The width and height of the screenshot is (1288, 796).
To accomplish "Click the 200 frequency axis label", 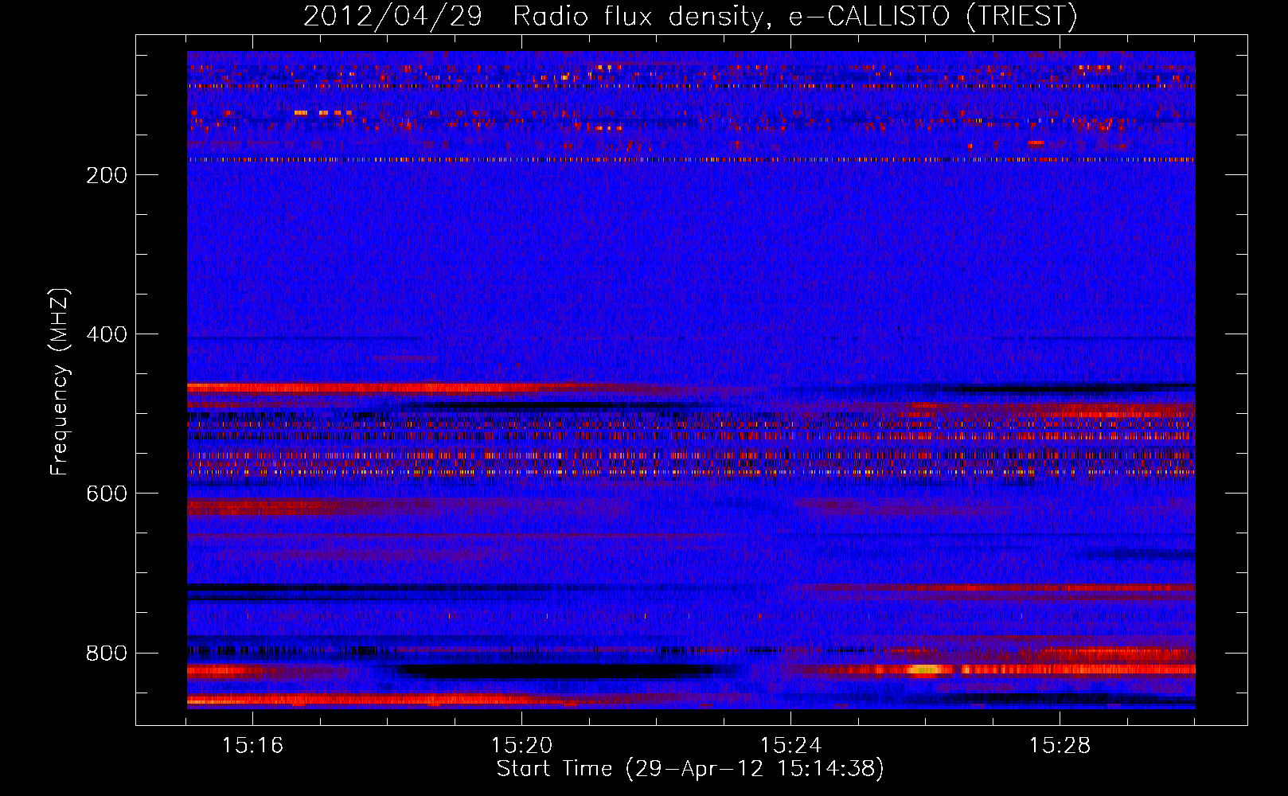I will coord(107,175).
